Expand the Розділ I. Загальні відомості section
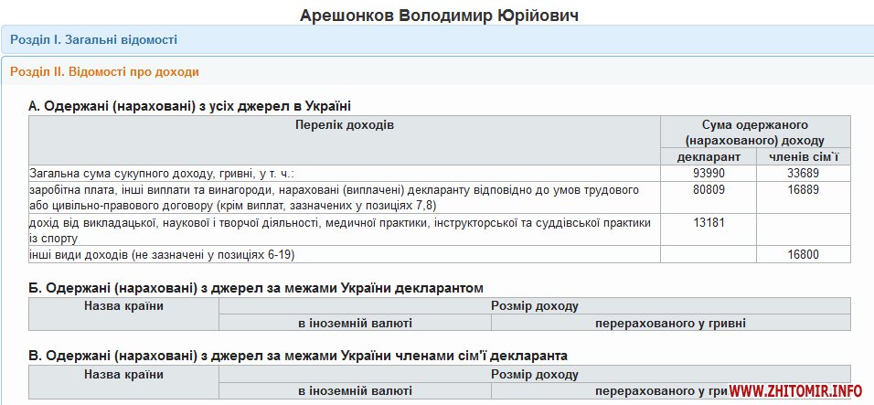Image resolution: width=874 pixels, height=405 pixels. [x=94, y=39]
